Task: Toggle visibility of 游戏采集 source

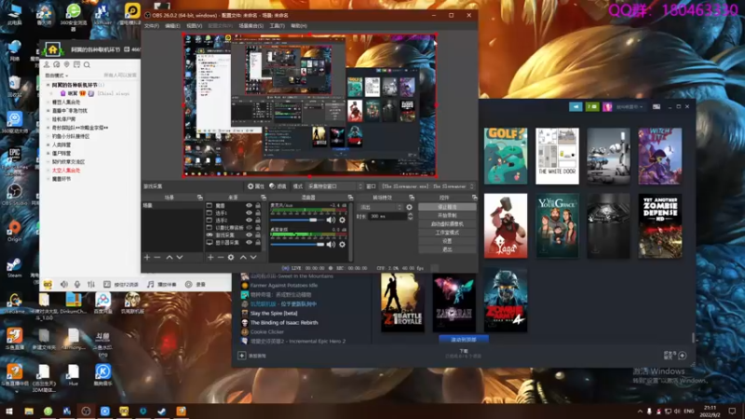Action: (x=249, y=236)
